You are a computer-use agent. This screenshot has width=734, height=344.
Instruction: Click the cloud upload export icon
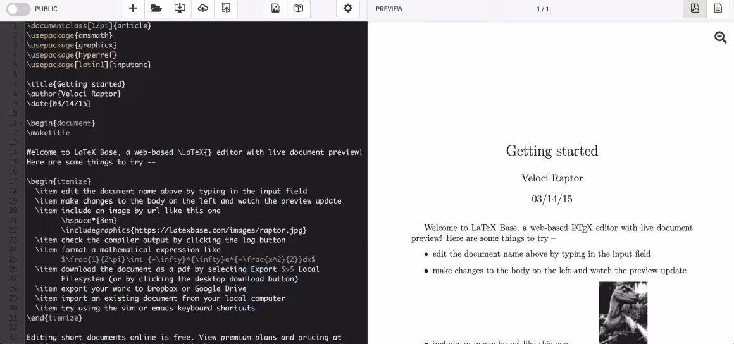point(202,9)
